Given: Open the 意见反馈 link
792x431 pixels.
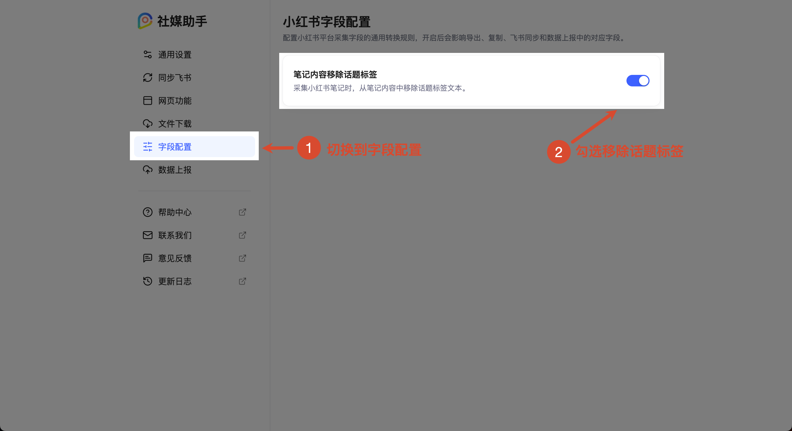Looking at the screenshot, I should click(x=194, y=258).
